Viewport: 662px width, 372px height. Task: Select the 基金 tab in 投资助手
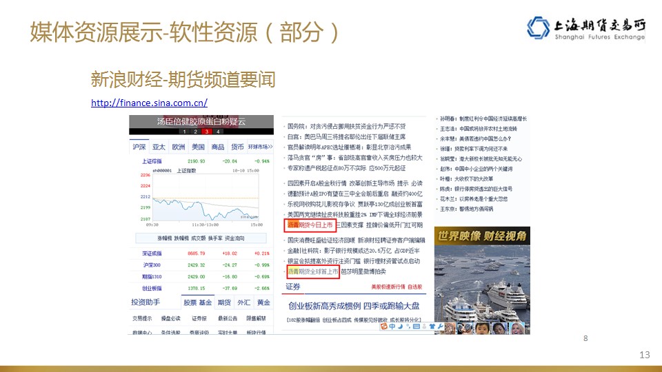(205, 302)
